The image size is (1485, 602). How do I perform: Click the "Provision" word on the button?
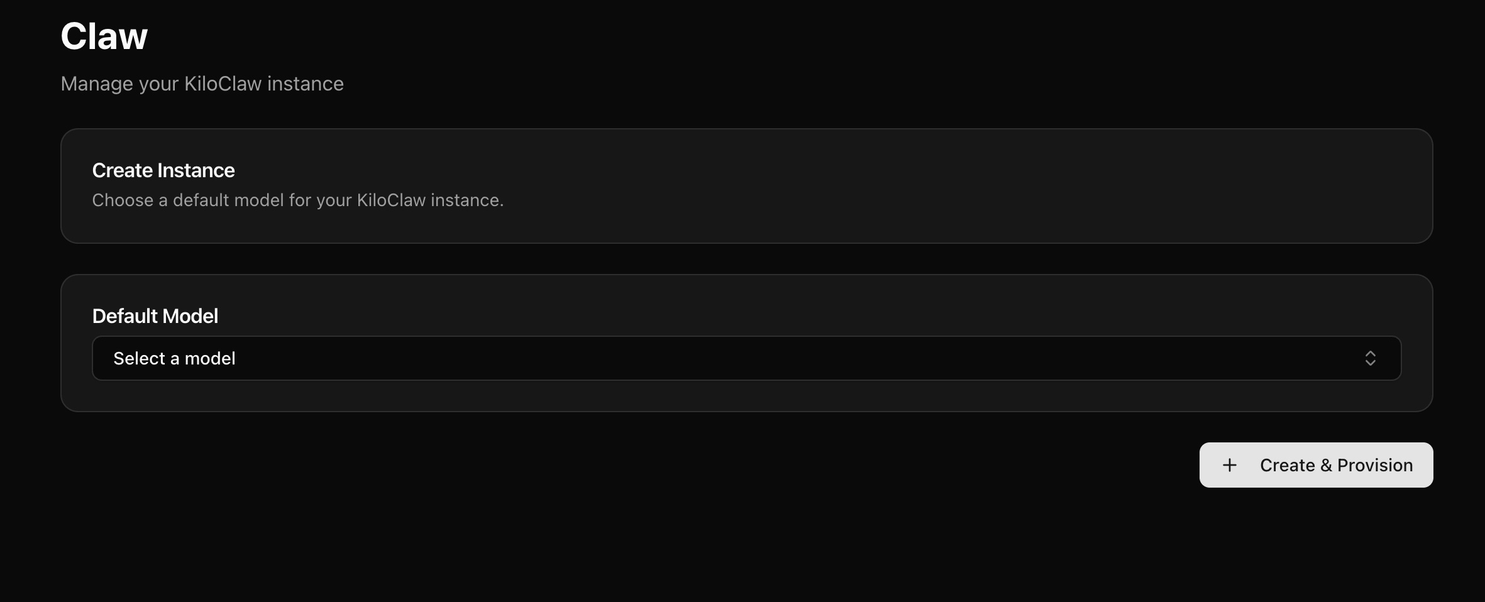click(1375, 465)
